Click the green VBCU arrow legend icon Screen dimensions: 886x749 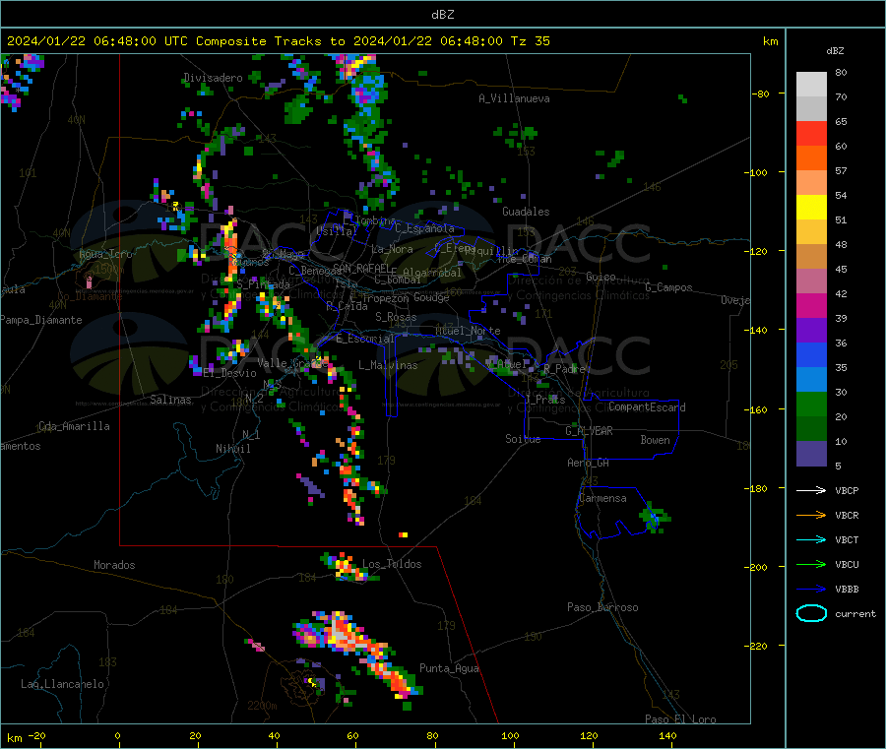(811, 564)
